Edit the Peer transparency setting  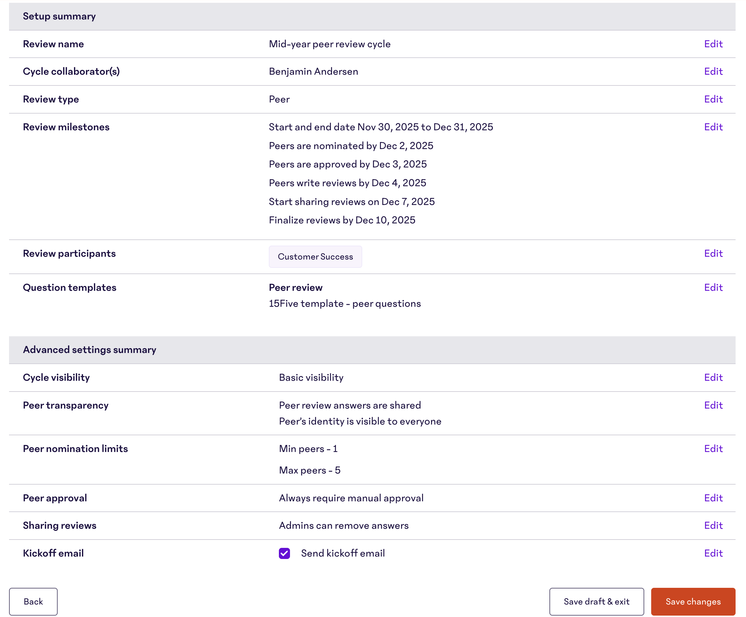coord(713,405)
